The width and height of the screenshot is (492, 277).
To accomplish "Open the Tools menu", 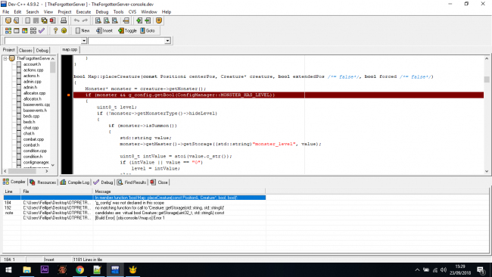I will pyautogui.click(x=118, y=12).
